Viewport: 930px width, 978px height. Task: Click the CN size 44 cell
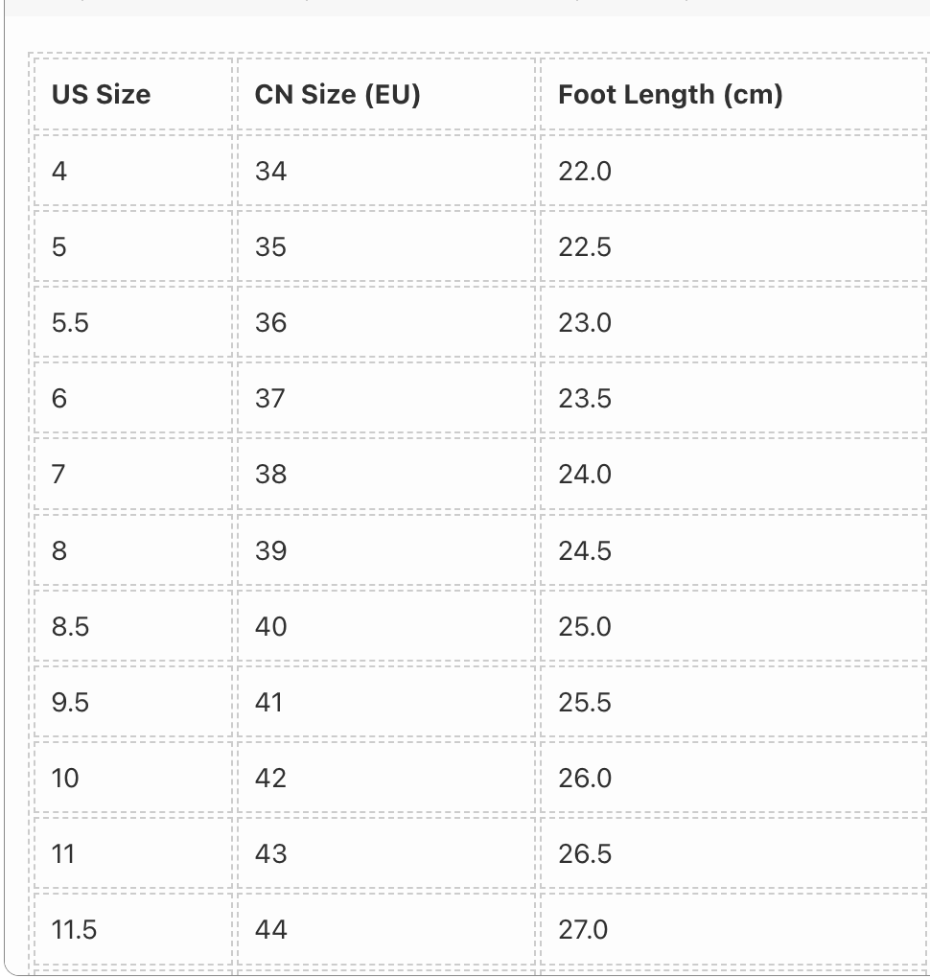point(386,929)
